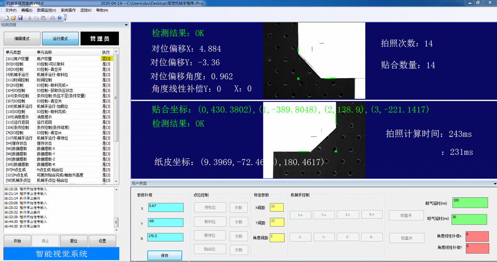Click the Cut scissors toolbar icon
This screenshot has height=262, width=497.
coord(30,18)
